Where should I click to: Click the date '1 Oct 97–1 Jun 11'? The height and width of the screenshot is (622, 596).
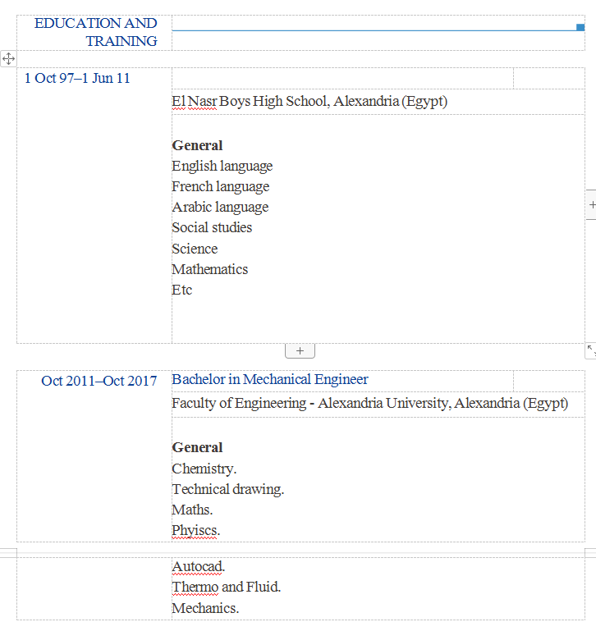click(x=77, y=79)
